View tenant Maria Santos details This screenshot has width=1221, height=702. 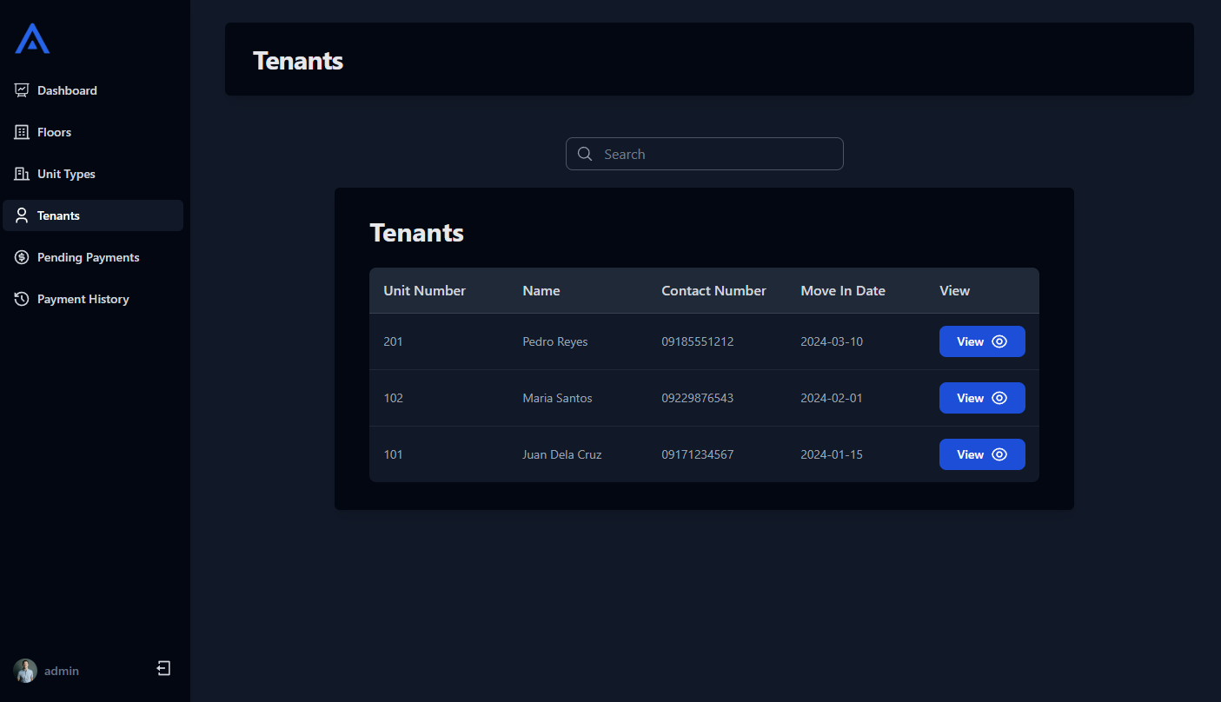(x=982, y=398)
